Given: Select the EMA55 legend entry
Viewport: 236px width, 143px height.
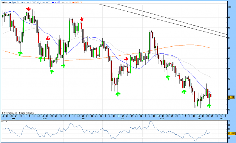Looking at the screenshot, I should [66, 3].
